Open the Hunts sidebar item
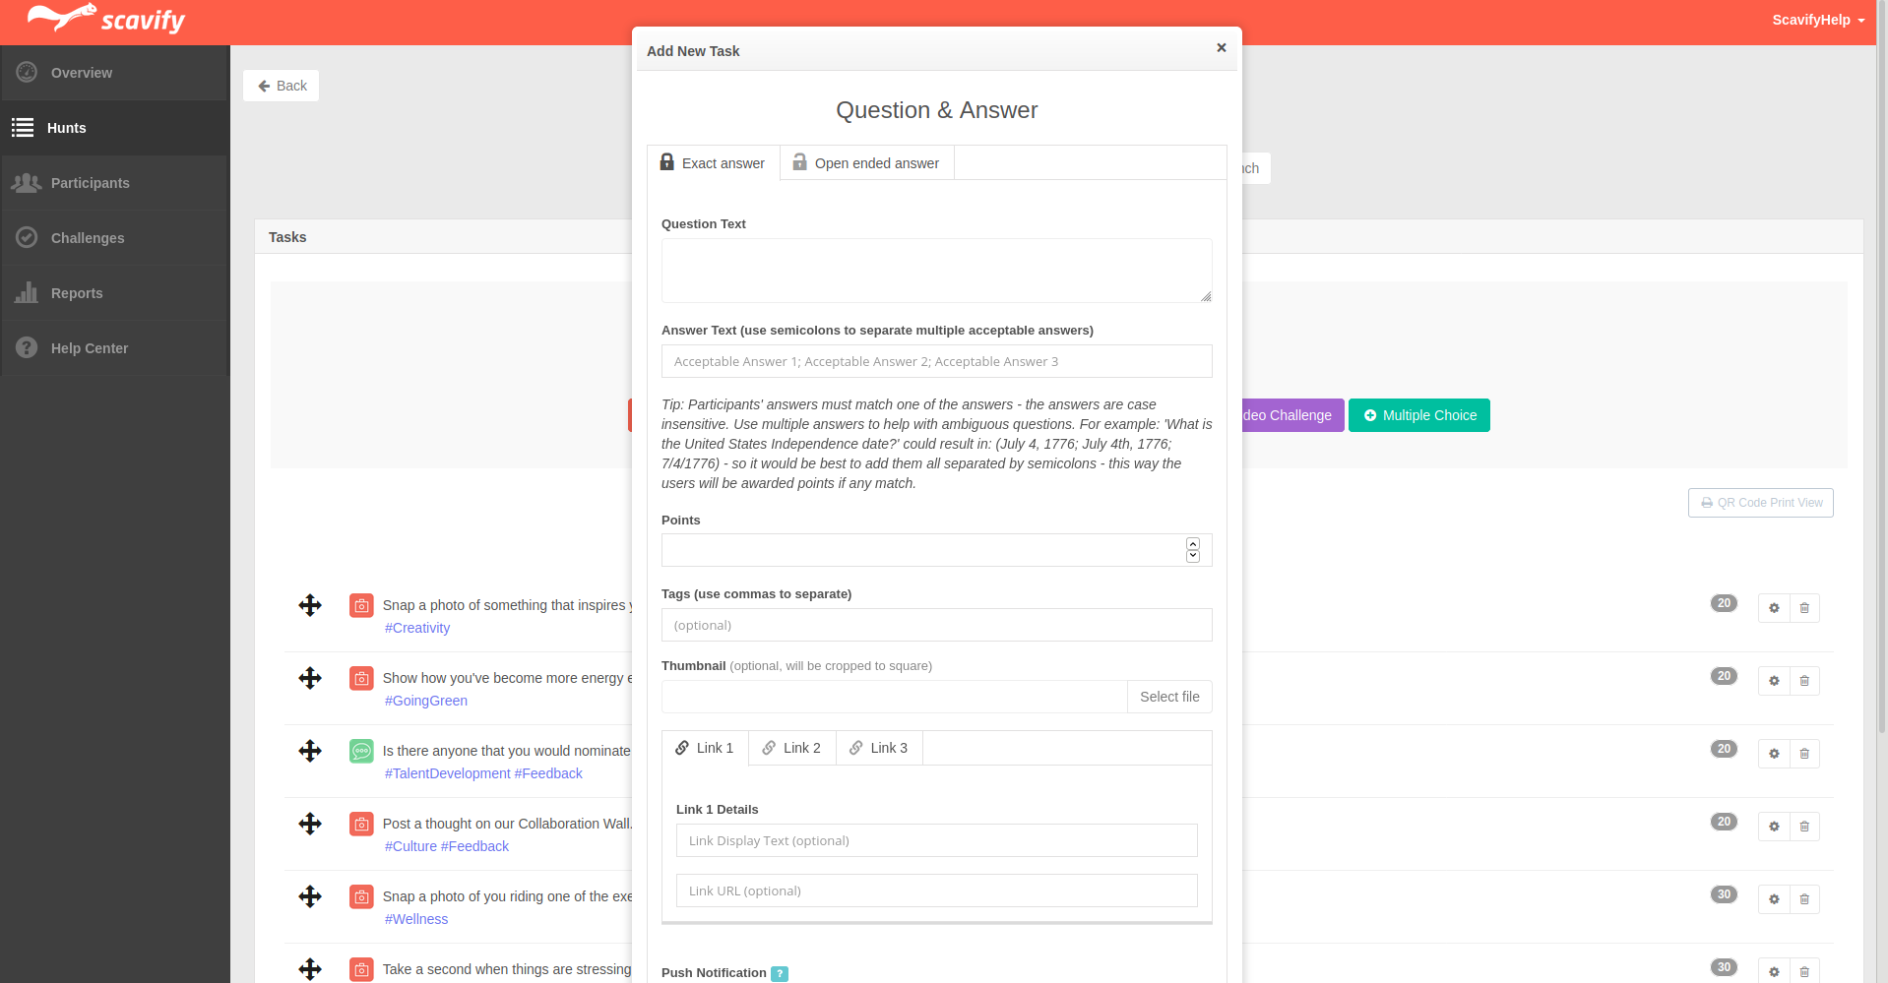Screen dimensions: 1888x983 tap(115, 128)
